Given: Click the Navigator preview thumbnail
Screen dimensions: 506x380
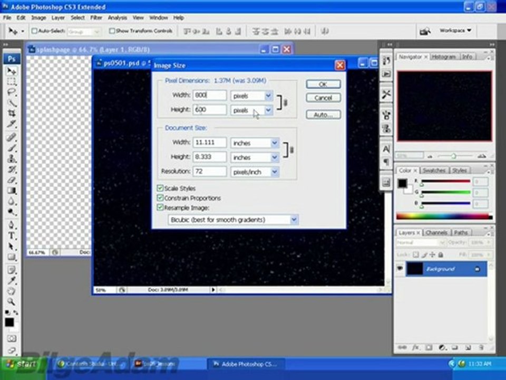Looking at the screenshot, I should pyautogui.click(x=444, y=106).
